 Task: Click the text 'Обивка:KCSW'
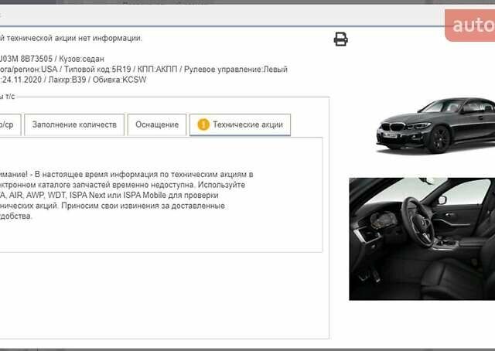click(120, 80)
